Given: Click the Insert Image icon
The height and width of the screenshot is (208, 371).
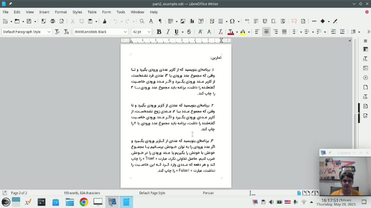Looking at the screenshot, I should 183,21.
